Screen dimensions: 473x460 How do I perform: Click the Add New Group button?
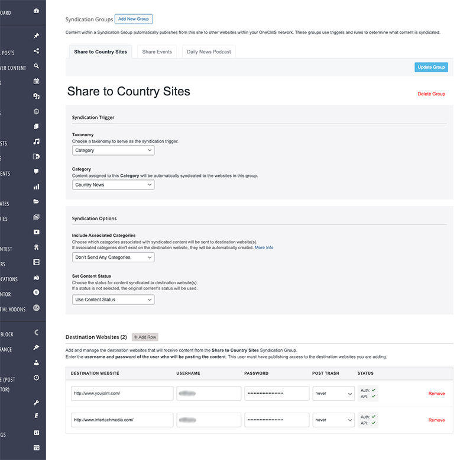click(134, 19)
